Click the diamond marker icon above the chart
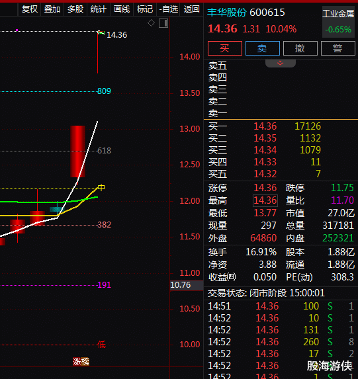358x379 pixels. pyautogui.click(x=151, y=23)
